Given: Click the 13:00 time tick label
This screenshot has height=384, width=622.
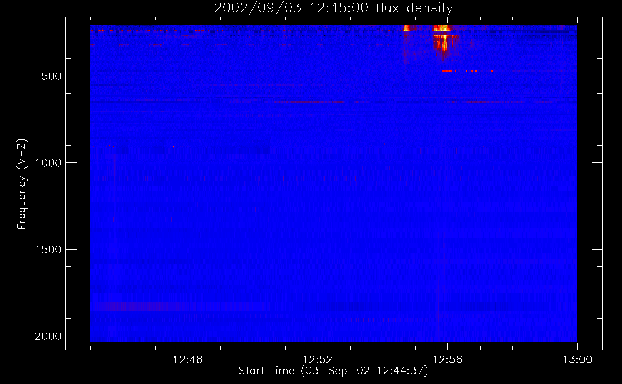Looking at the screenshot, I should coord(577,360).
